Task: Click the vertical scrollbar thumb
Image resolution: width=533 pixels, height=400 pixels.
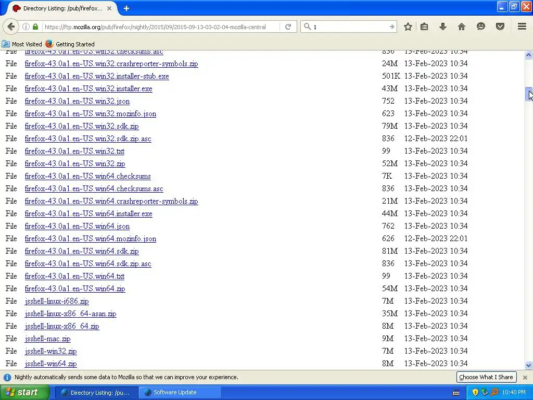Action: (x=529, y=94)
